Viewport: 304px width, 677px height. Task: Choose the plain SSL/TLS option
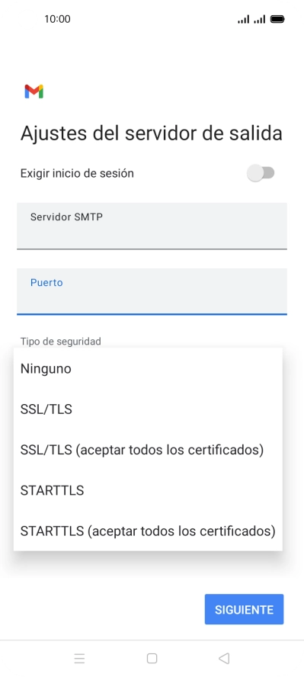tap(148, 409)
